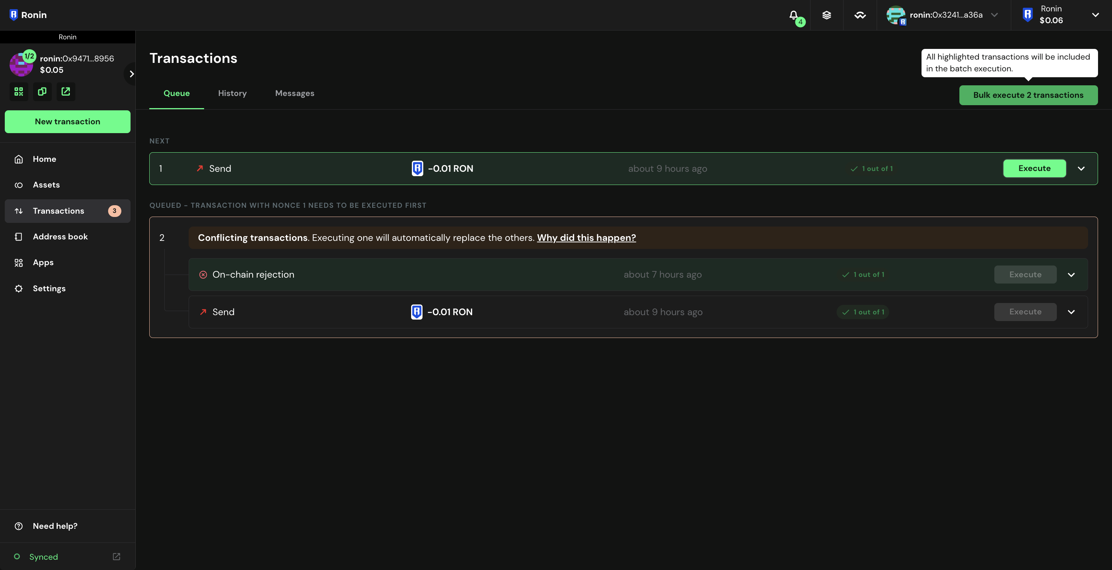Image resolution: width=1112 pixels, height=570 pixels.
Task: Open Assets in the sidebar
Action: pos(67,185)
